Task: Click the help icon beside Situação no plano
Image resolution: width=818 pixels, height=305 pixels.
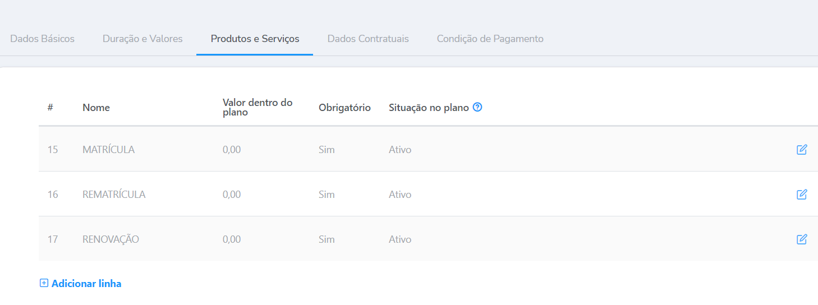Action: tap(477, 107)
